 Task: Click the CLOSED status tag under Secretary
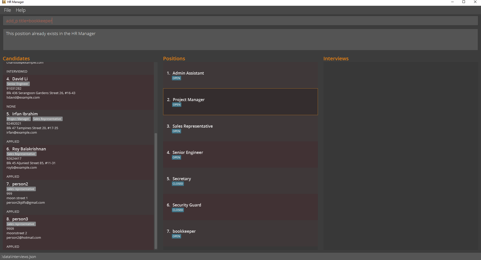coord(178,184)
